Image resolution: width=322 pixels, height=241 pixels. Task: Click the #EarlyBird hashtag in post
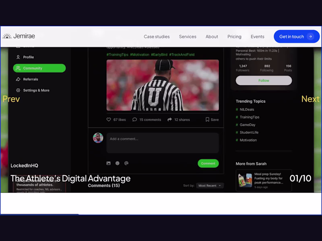159,55
